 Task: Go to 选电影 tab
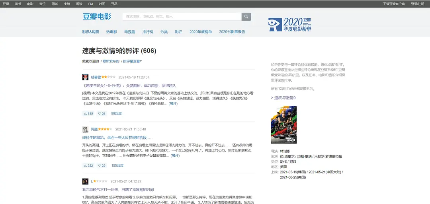[111, 32]
